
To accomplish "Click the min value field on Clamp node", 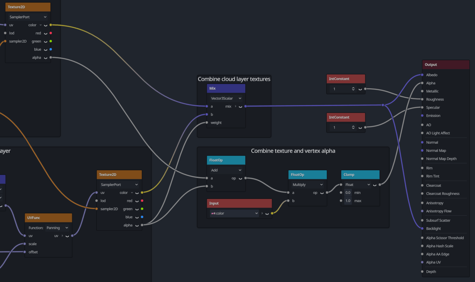I will click(348, 192).
